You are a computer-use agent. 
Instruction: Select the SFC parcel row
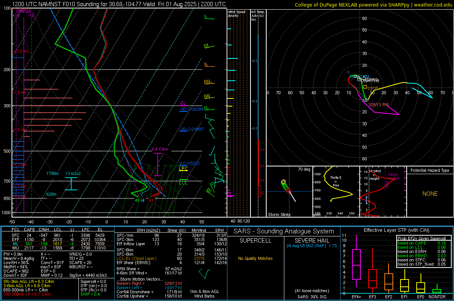pyautogui.click(x=58, y=235)
